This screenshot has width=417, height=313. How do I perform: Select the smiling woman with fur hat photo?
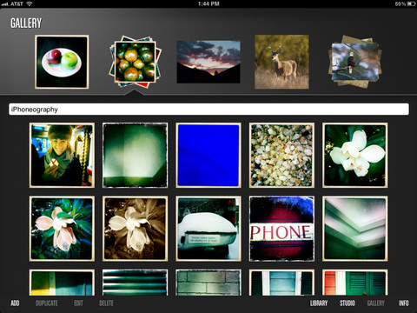62,155
